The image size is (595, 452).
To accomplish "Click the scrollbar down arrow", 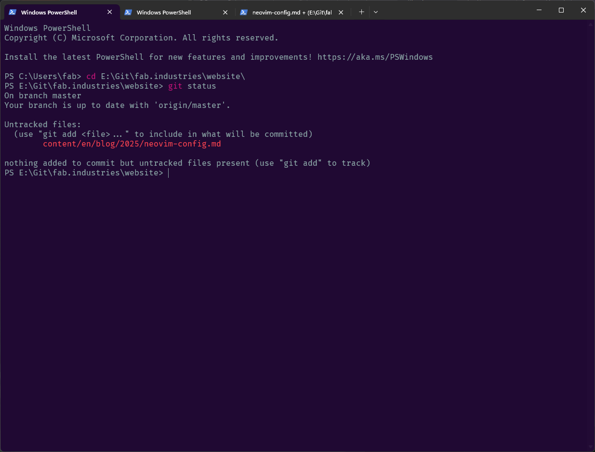I will tap(591, 448).
